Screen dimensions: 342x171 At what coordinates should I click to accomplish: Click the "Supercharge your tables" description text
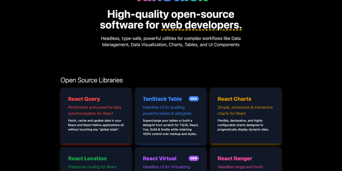click(170, 127)
